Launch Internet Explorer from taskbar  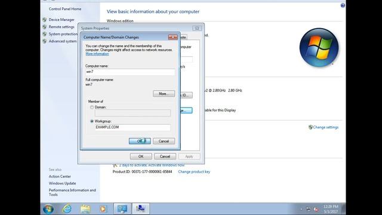click(x=67, y=209)
